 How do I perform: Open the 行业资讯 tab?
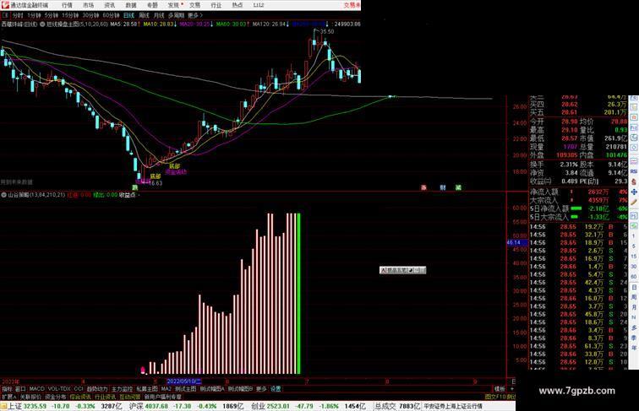pos(105,397)
